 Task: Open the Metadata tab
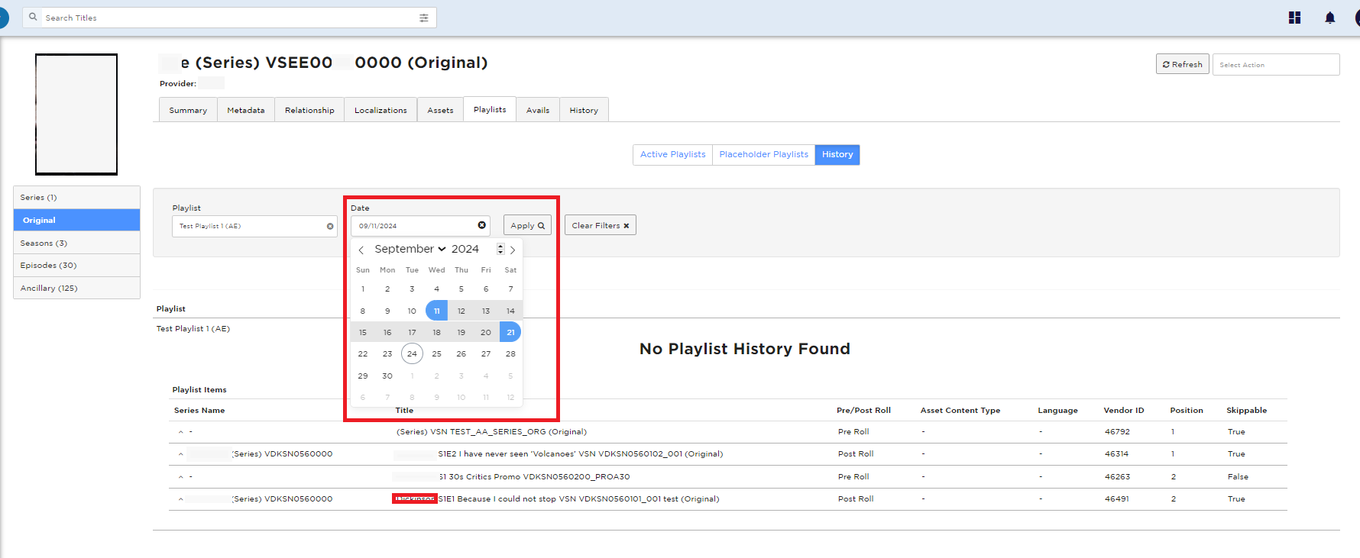click(246, 110)
